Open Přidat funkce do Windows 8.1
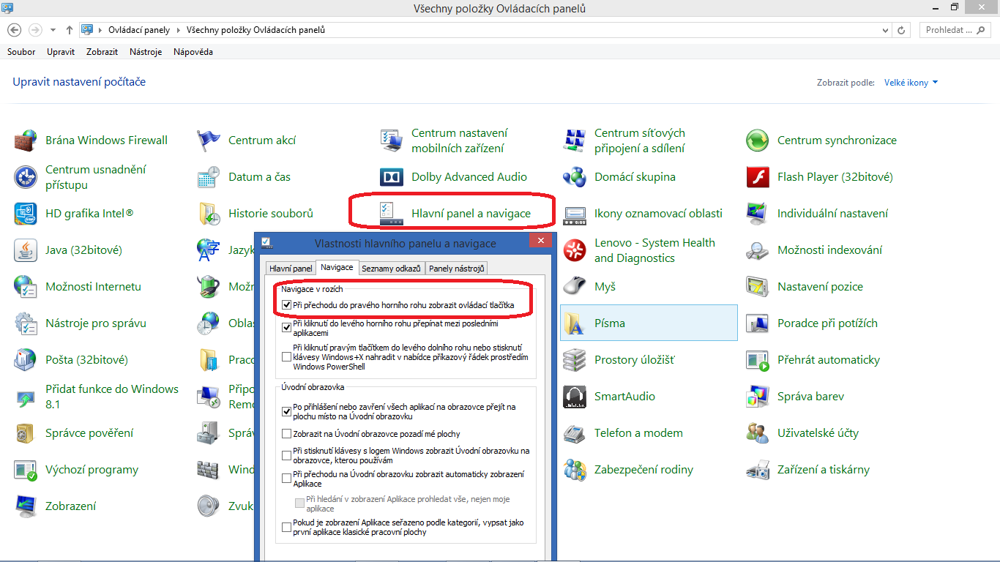 97,397
